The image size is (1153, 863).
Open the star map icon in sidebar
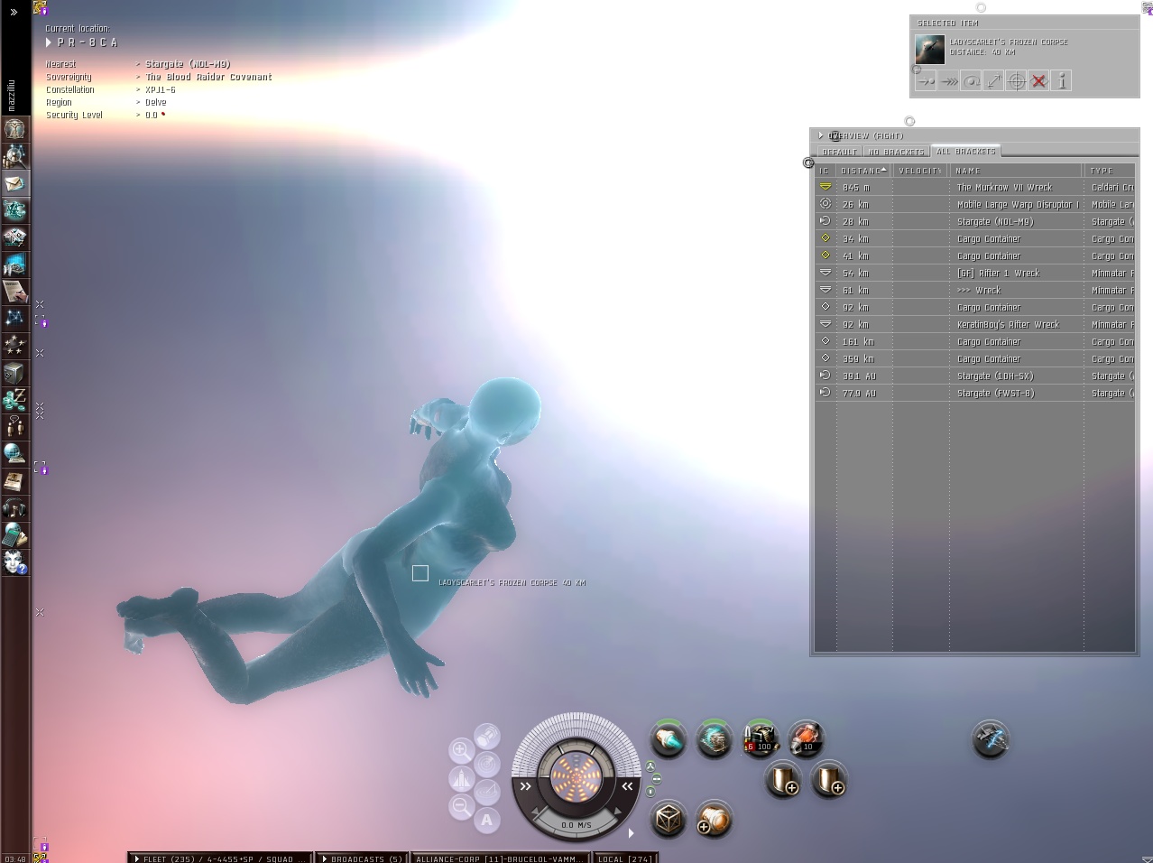(14, 318)
